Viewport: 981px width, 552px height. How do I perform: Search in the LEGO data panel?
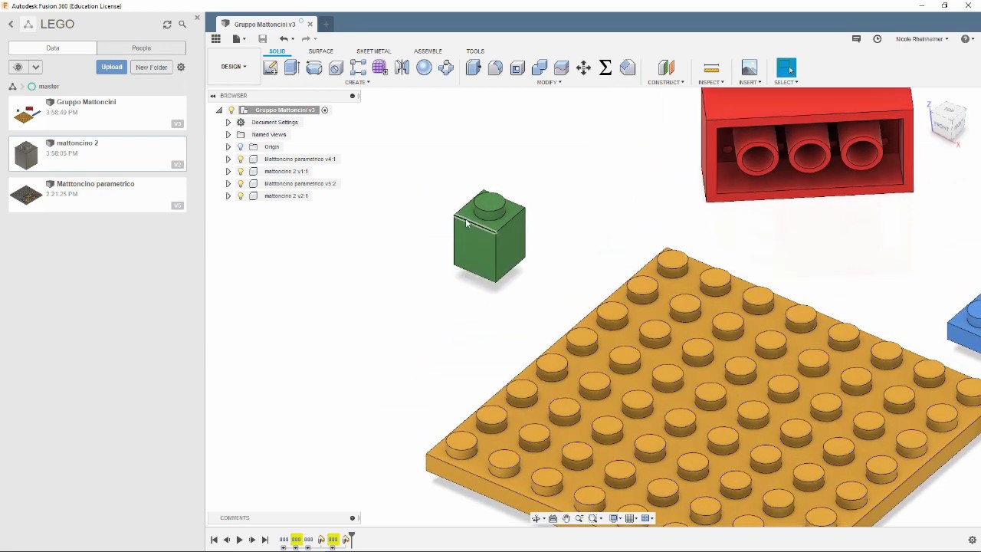click(x=182, y=25)
